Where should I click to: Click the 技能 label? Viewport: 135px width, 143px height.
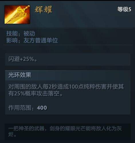(x=12, y=33)
